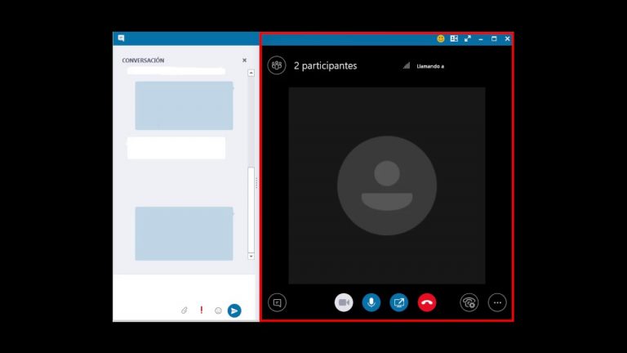Click the scrollbar up arrow in the conversation
The image size is (627, 353).
tap(251, 73)
